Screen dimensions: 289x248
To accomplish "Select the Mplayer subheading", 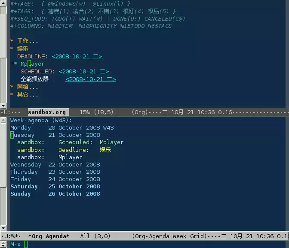I will (32, 64).
